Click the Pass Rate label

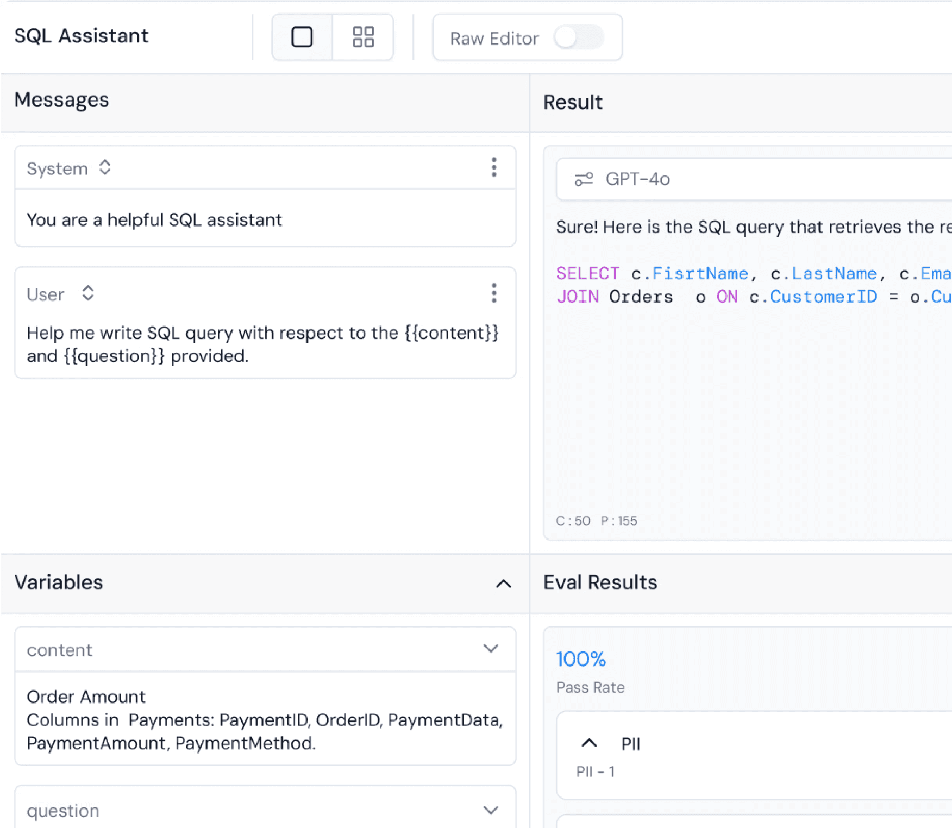click(590, 687)
